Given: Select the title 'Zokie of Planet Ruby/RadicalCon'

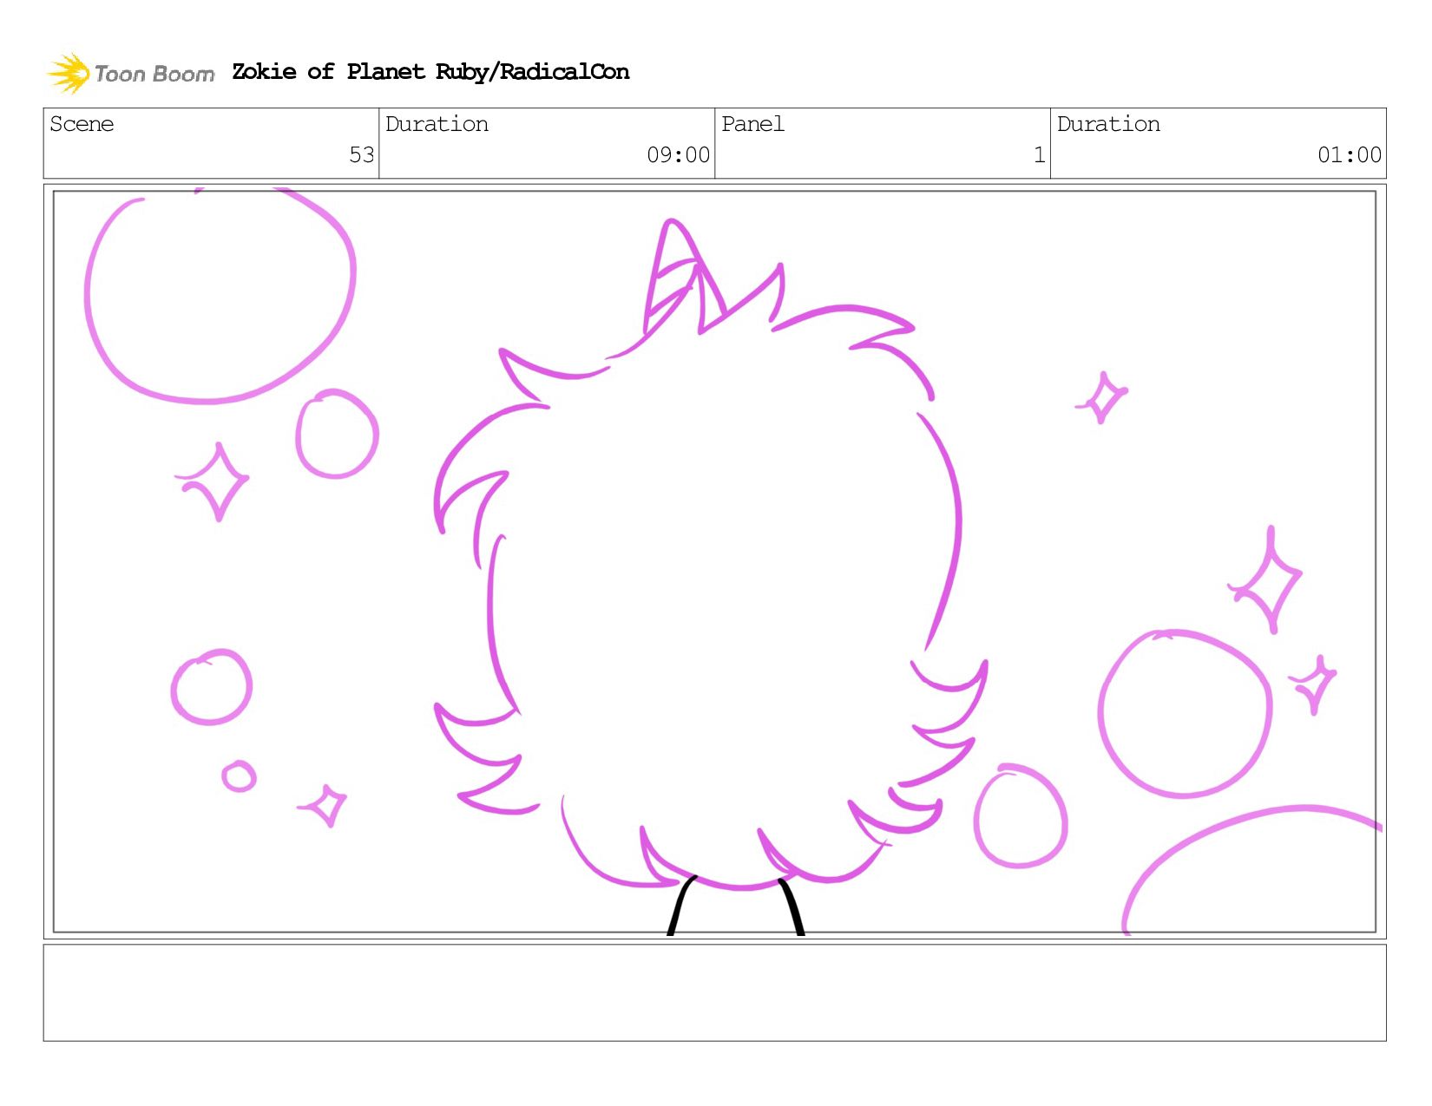Looking at the screenshot, I should click(430, 72).
